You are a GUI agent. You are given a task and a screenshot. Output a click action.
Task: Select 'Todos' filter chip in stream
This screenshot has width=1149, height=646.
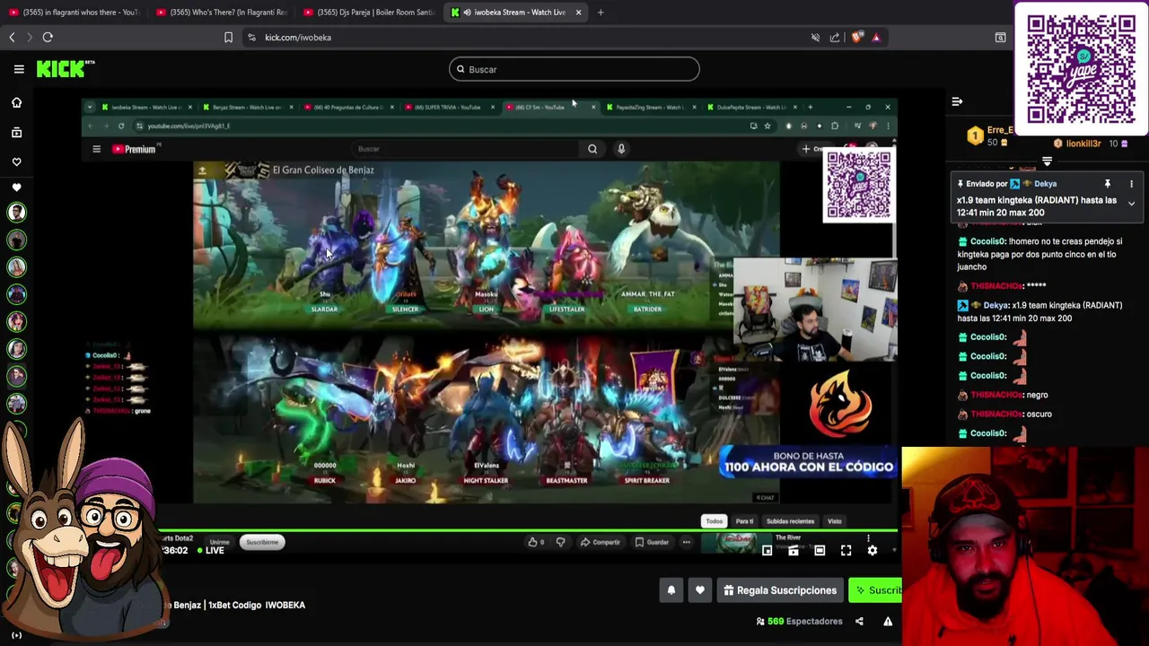pos(714,521)
